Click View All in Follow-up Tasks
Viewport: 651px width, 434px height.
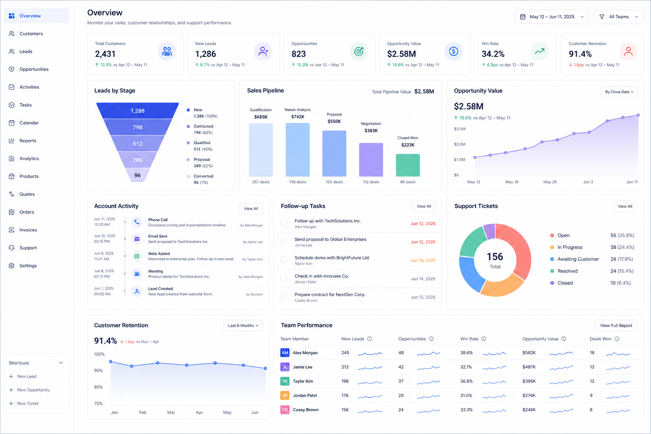coord(424,206)
